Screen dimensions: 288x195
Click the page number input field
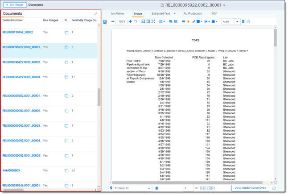coord(188,188)
